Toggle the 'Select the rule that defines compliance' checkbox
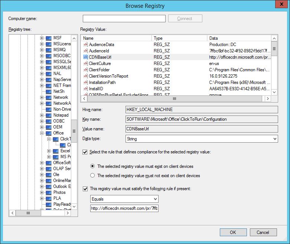Viewport: 290px width, 244px height. pos(85,152)
